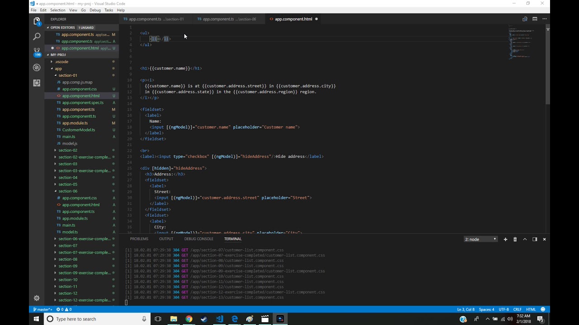Viewport: 579px width, 325px height.
Task: Open the Selection menu
Action: (57, 10)
